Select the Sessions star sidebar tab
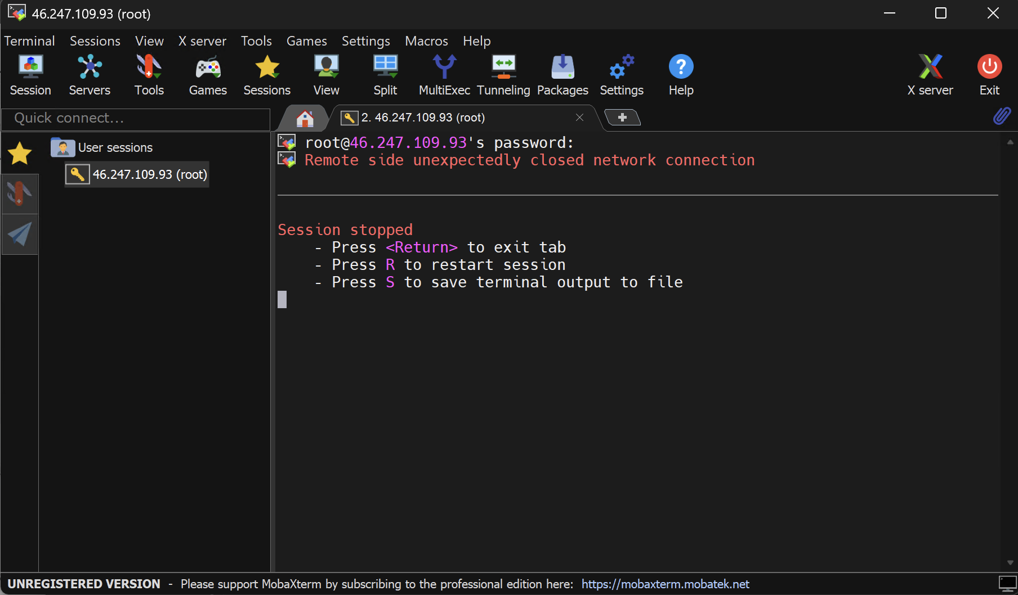This screenshot has height=595, width=1018. pyautogui.click(x=20, y=153)
